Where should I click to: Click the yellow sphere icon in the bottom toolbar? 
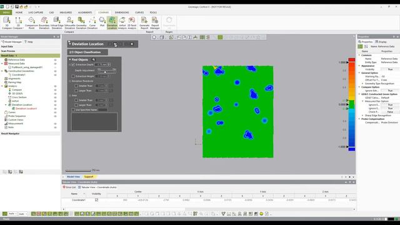click(261, 214)
